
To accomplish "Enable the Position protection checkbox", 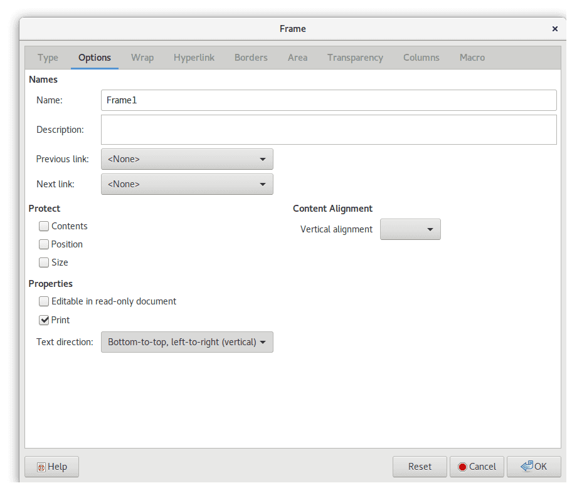I will [x=44, y=244].
